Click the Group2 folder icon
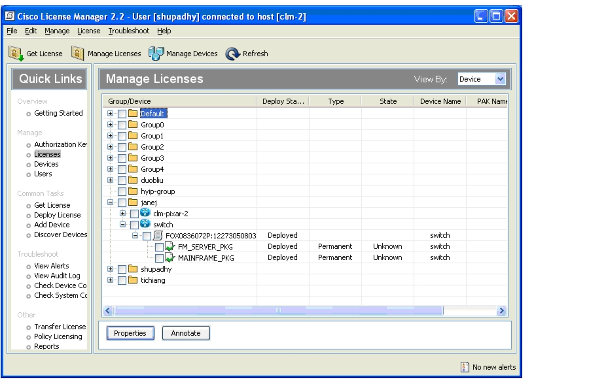This screenshot has width=589, height=388. [x=133, y=146]
